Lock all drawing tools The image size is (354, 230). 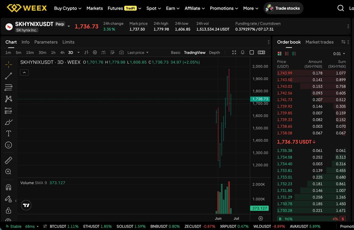point(9,211)
